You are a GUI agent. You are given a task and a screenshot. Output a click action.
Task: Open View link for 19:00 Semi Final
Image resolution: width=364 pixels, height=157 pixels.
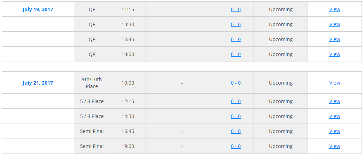pyautogui.click(x=334, y=146)
